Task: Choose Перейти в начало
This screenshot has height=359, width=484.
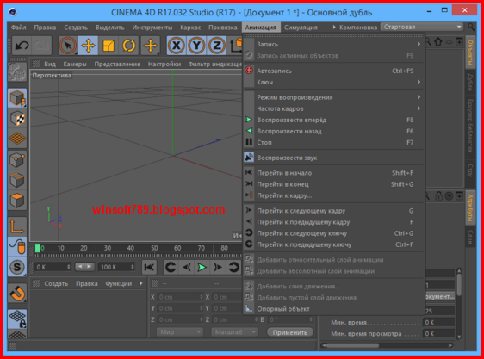Action: pyautogui.click(x=334, y=173)
